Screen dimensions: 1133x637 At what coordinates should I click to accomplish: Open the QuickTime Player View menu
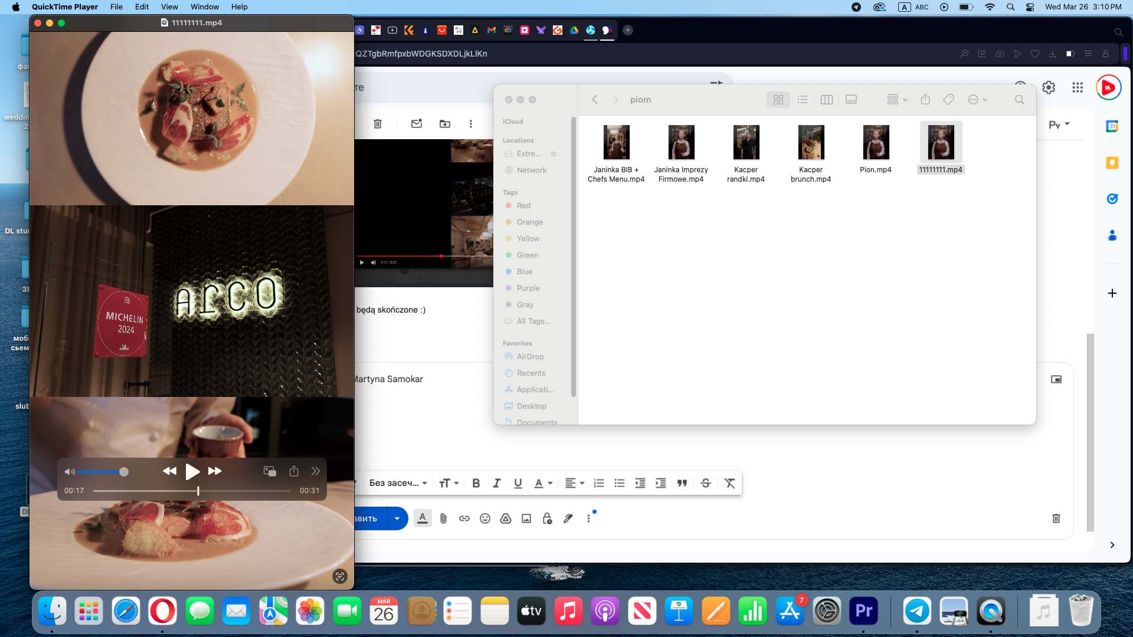(169, 6)
